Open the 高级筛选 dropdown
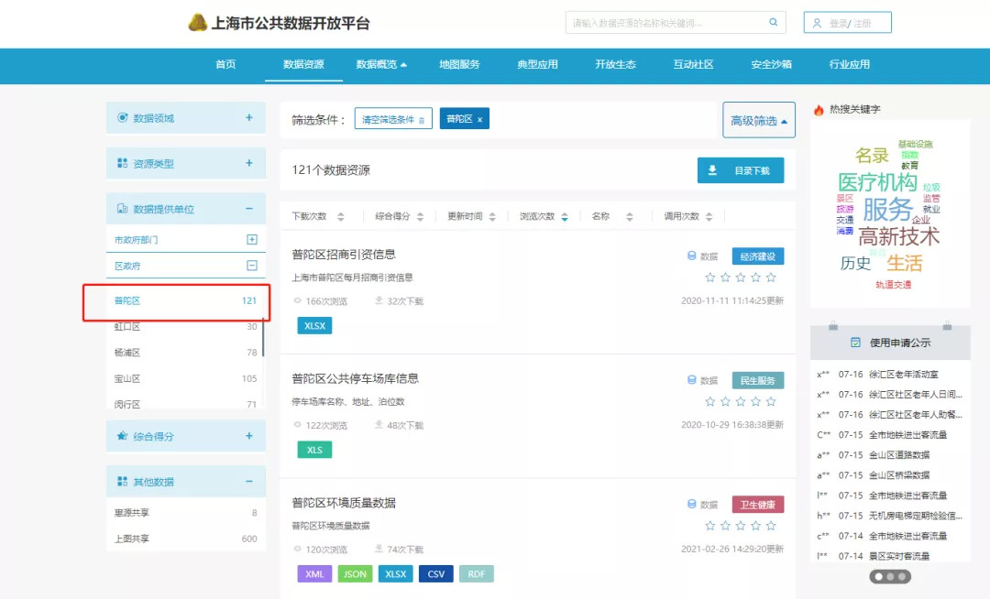This screenshot has width=990, height=599. pyautogui.click(x=758, y=121)
